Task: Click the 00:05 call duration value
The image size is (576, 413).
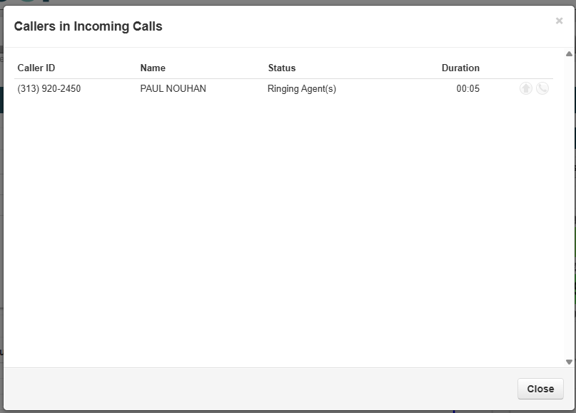Action: click(x=468, y=89)
